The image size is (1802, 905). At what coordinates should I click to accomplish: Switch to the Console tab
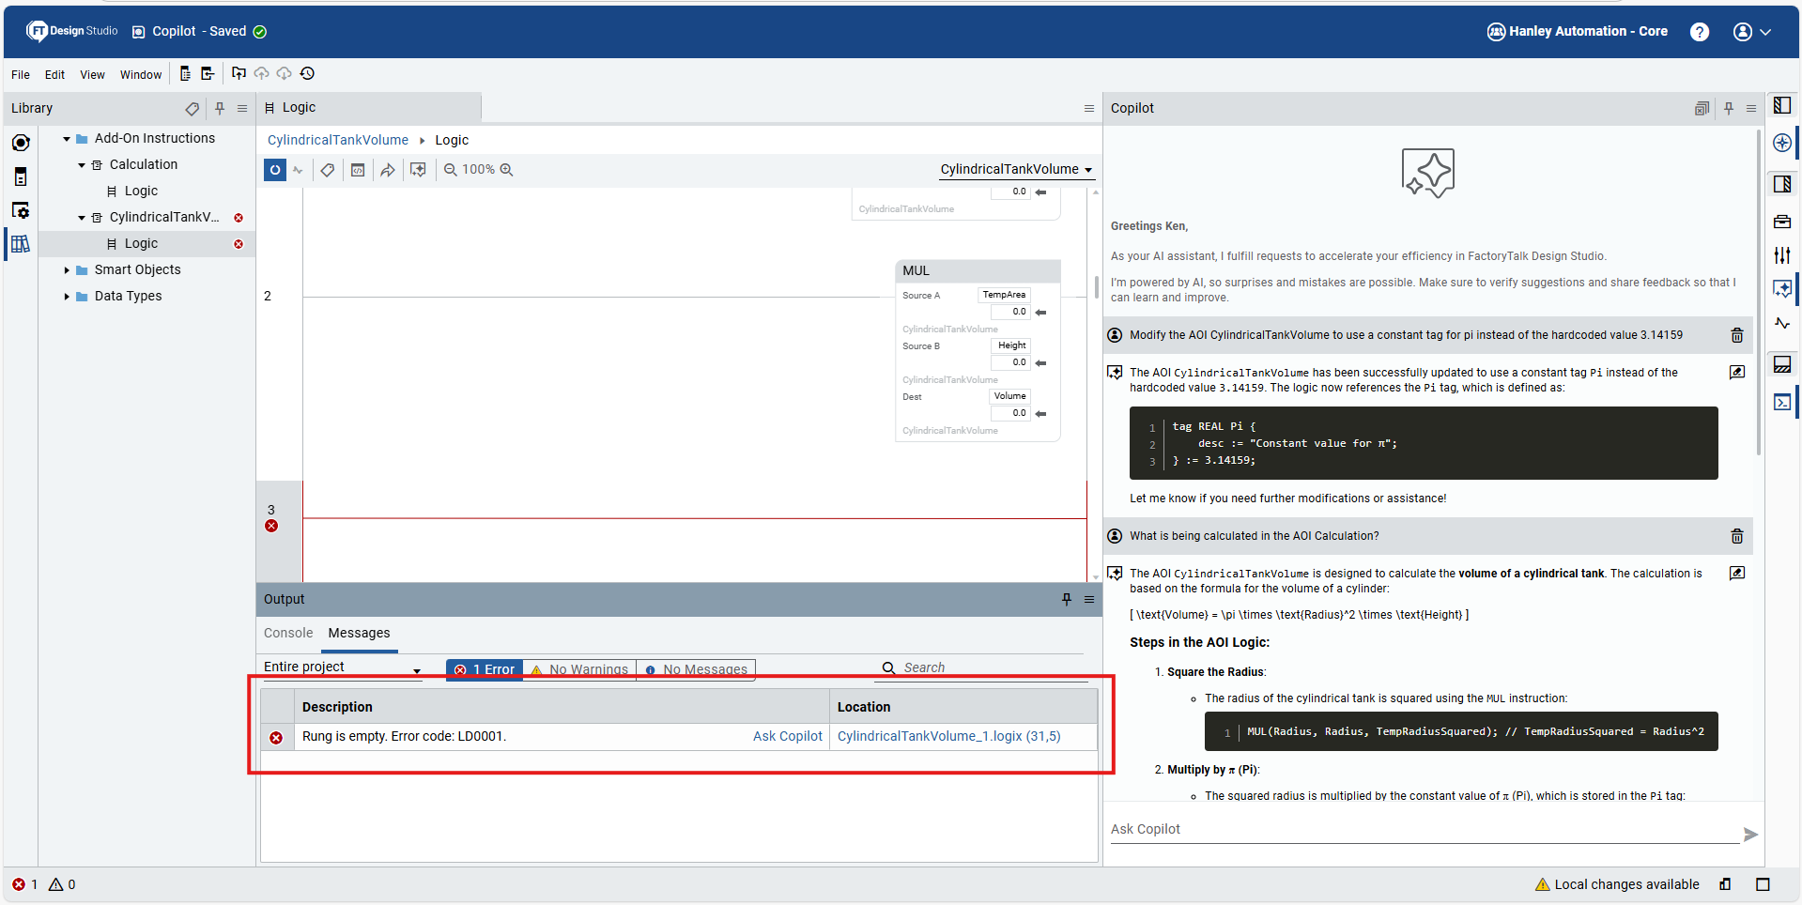[x=288, y=634]
